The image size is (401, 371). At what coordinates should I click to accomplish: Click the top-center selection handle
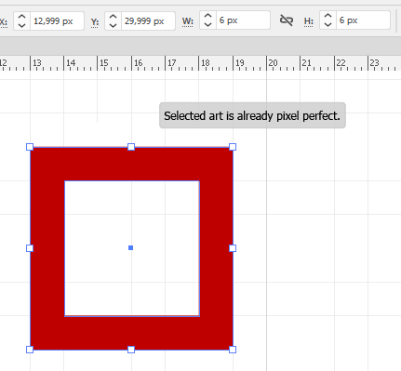[x=131, y=147]
